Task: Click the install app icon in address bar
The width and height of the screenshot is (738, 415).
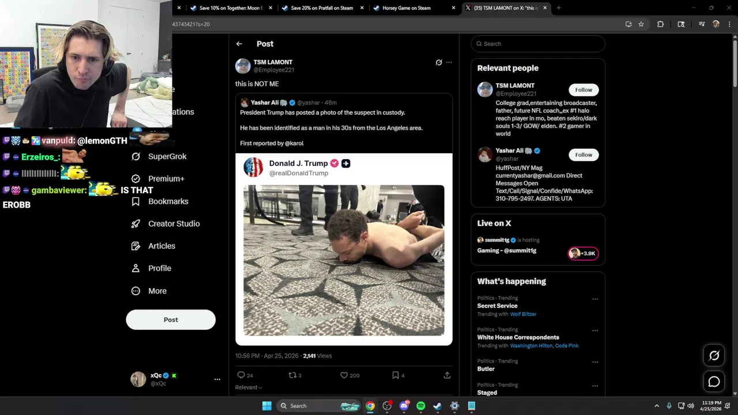Action: click(x=628, y=24)
